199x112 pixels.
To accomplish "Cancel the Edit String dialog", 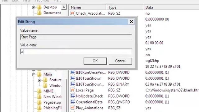I will tap(120, 61).
